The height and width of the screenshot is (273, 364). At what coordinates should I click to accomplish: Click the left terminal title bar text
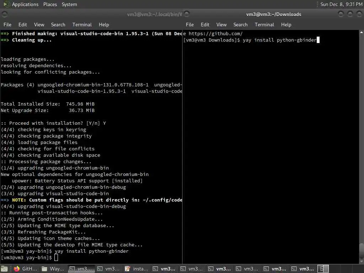pos(154,14)
